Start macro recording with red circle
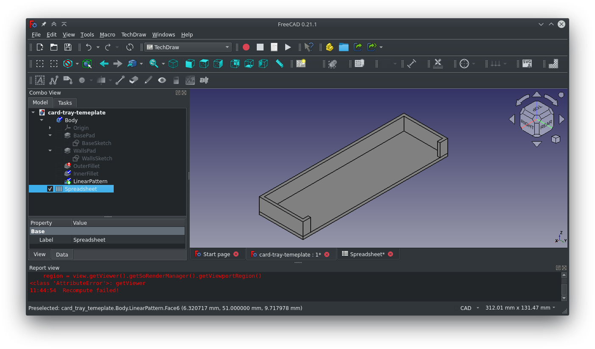The width and height of the screenshot is (595, 349). tap(246, 47)
